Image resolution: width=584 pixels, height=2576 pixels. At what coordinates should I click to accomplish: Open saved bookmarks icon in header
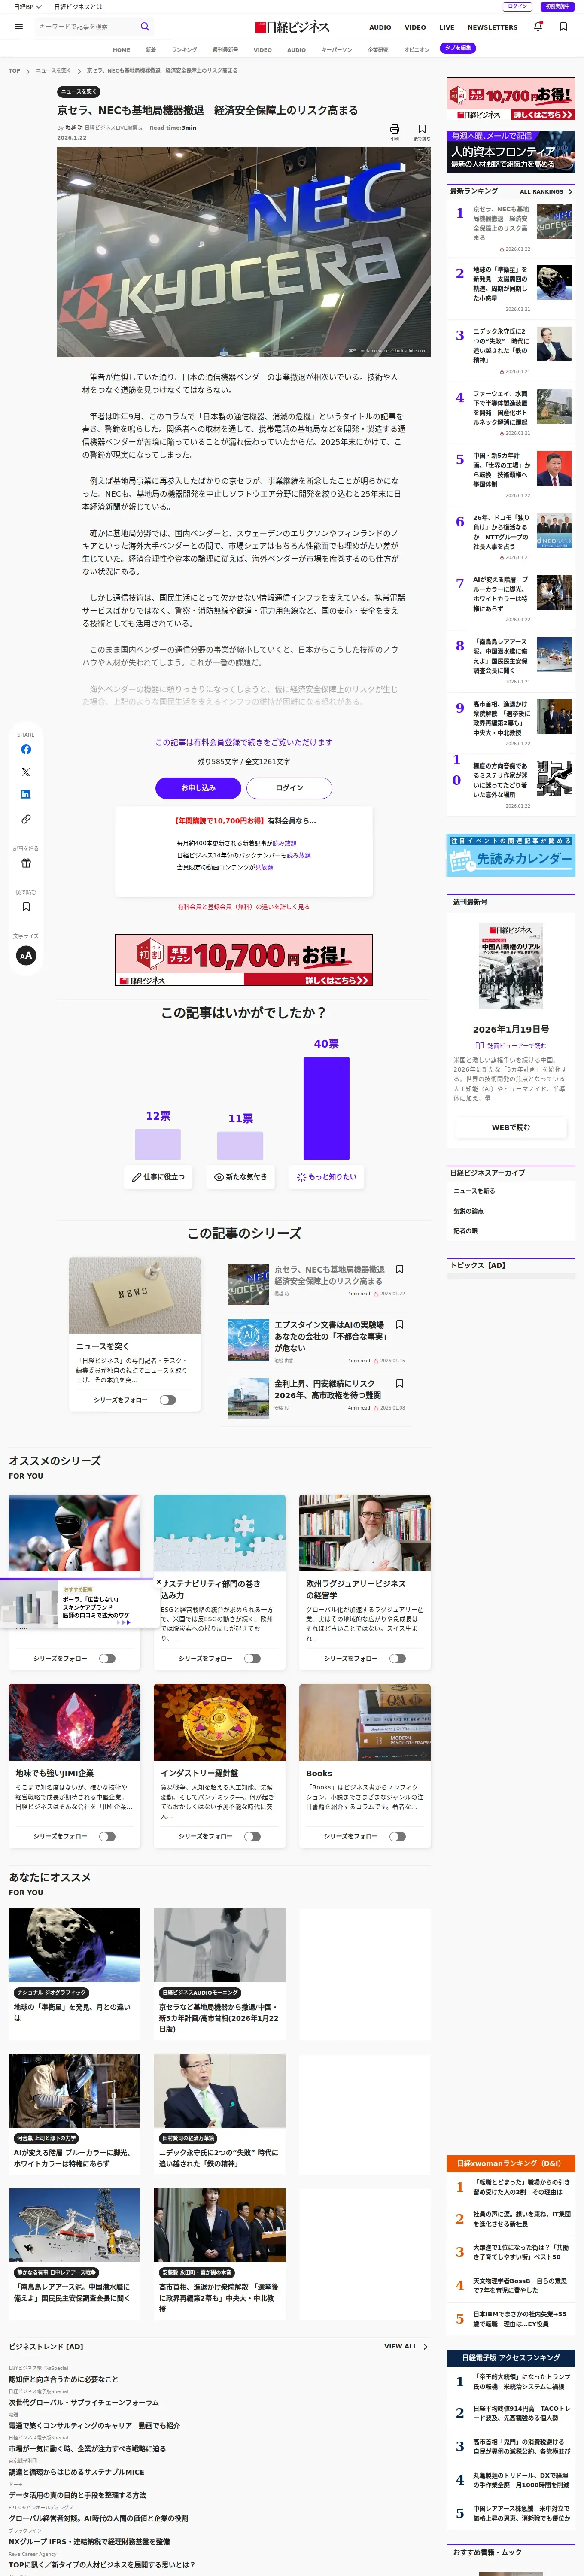point(563,27)
